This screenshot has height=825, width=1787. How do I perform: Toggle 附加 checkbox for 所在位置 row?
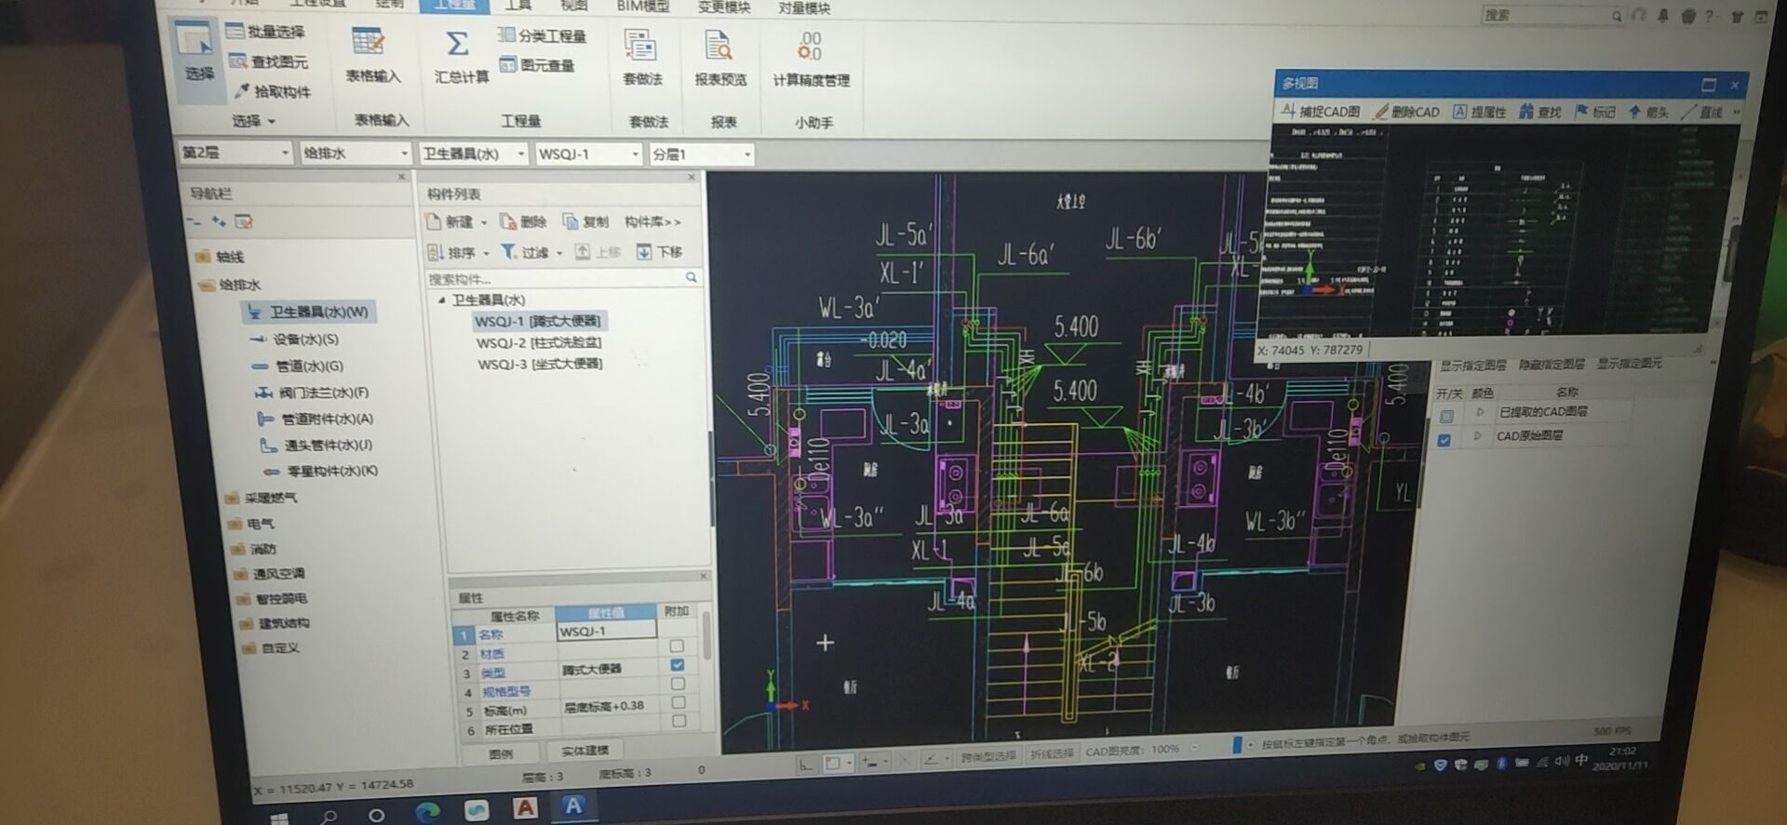pos(679,721)
